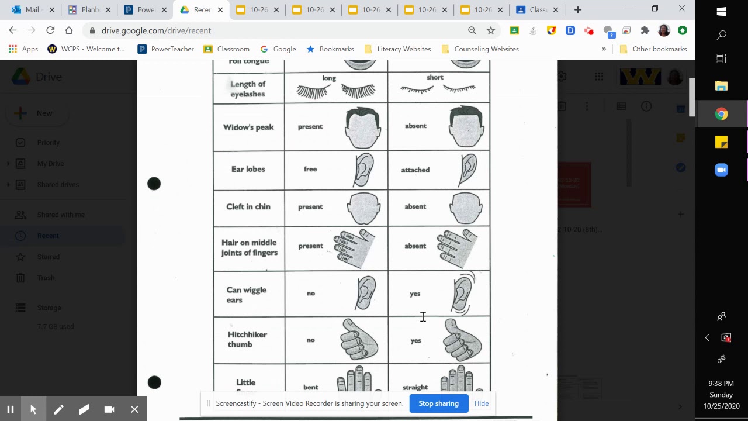Open Storage in Drive sidebar
748x421 pixels.
tap(49, 308)
